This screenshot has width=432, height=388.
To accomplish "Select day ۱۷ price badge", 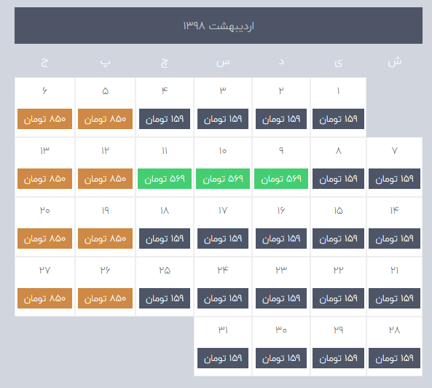I will [223, 238].
